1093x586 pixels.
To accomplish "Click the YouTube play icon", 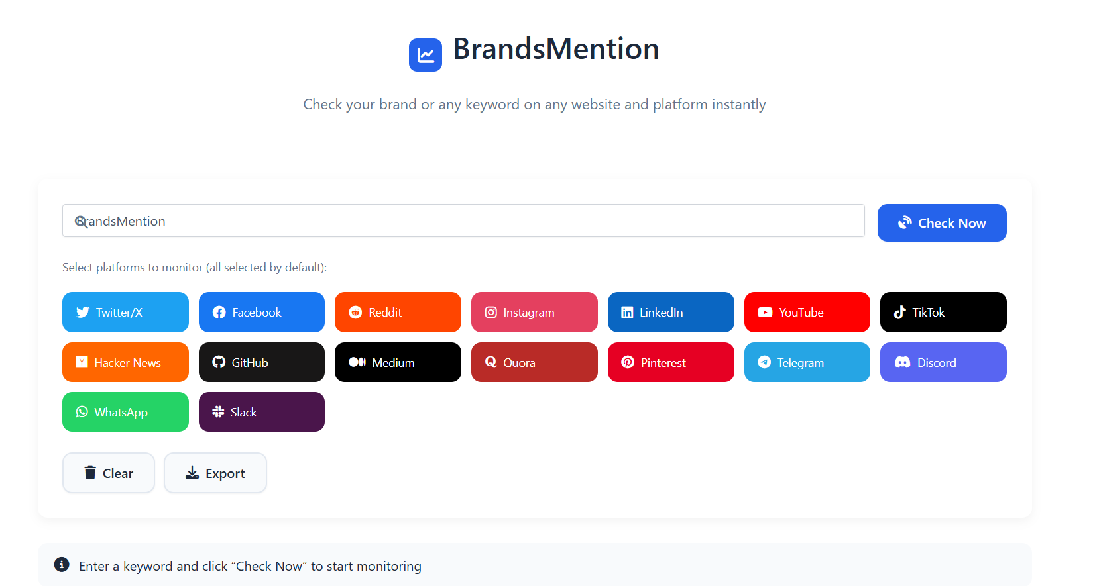I will pos(766,312).
